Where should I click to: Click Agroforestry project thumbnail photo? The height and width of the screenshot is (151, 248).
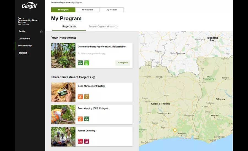[x=63, y=56]
